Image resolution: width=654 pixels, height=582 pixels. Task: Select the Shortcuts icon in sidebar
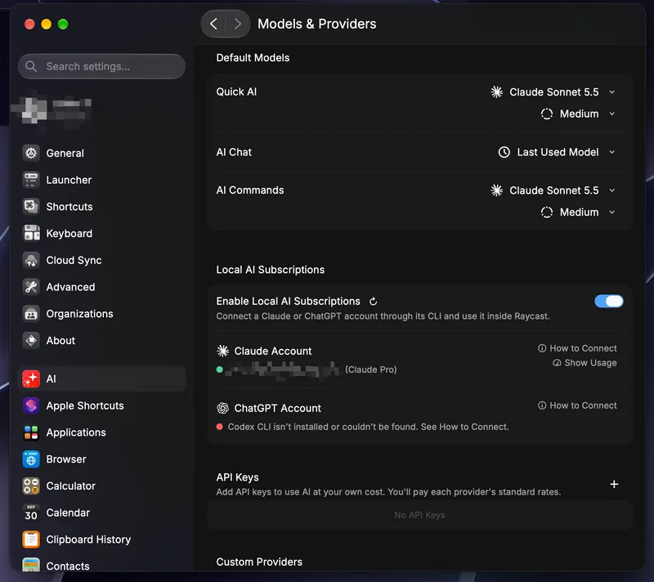[x=31, y=206]
